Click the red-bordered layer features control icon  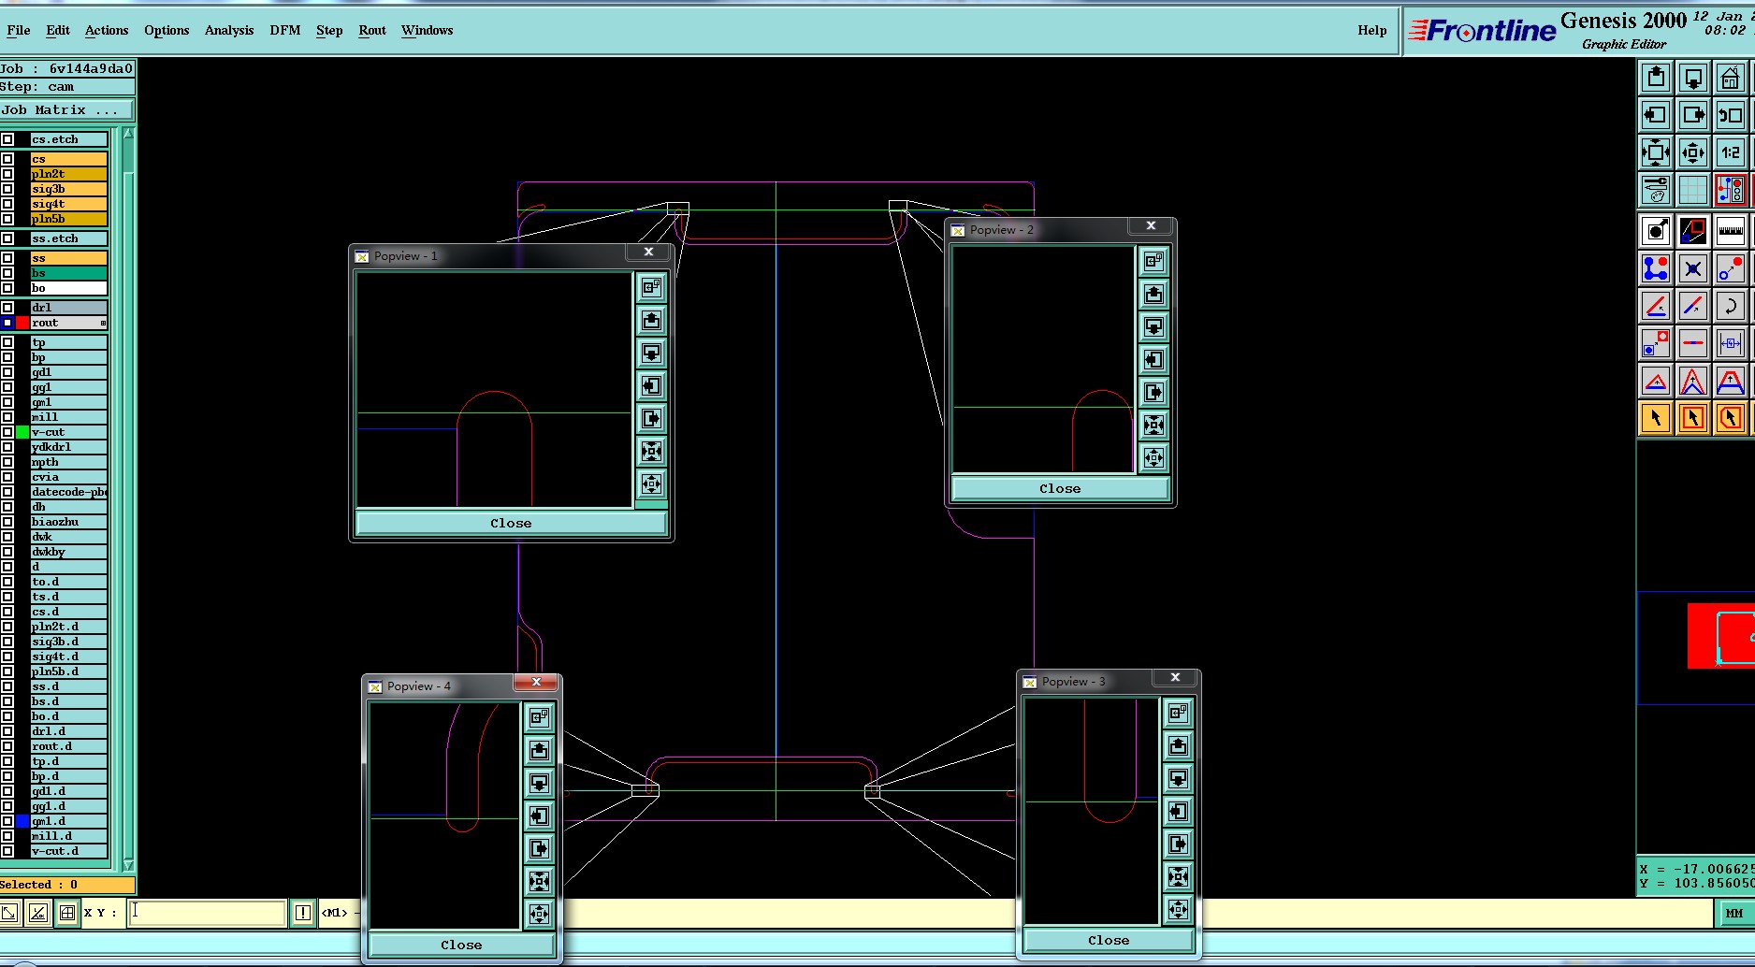coord(1731,190)
